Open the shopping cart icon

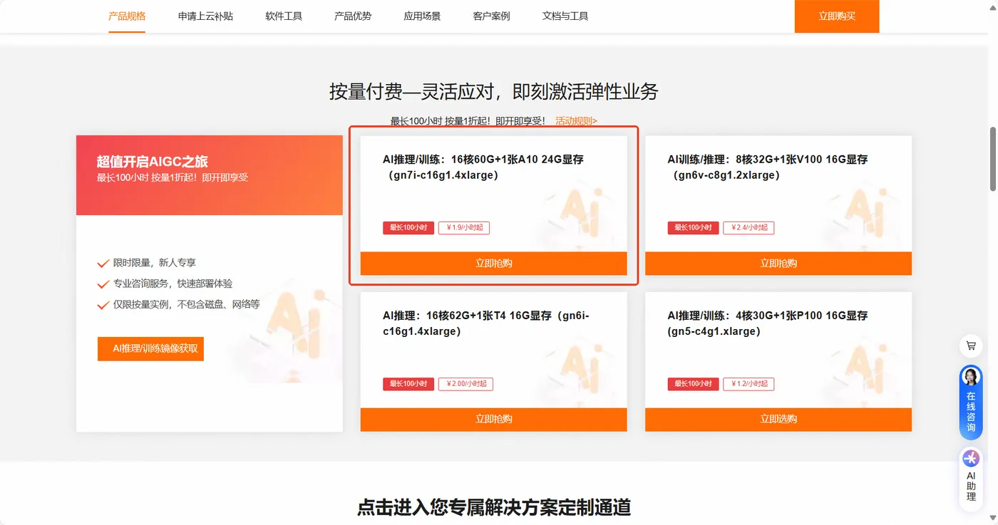pos(970,346)
